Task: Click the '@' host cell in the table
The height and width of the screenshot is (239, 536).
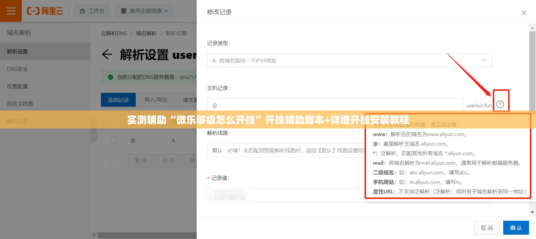Action: [133, 140]
